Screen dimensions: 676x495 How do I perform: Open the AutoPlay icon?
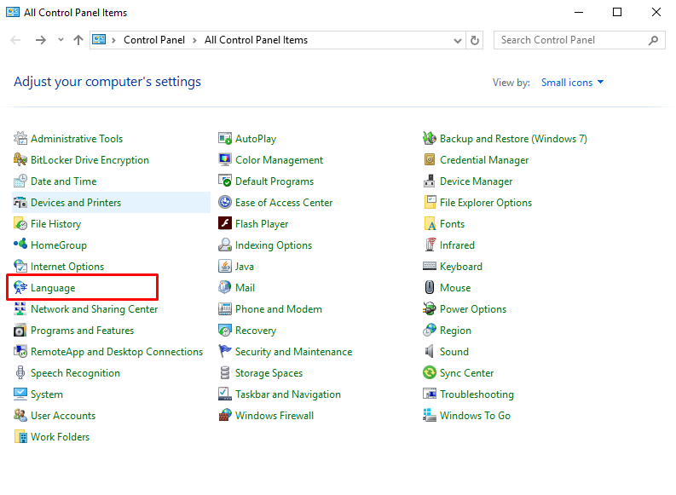(x=225, y=138)
